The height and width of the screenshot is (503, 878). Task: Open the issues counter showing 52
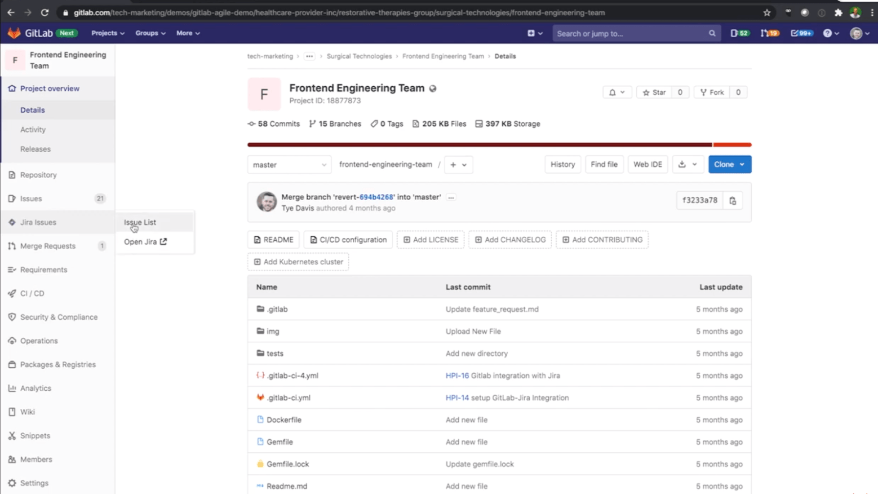point(739,33)
